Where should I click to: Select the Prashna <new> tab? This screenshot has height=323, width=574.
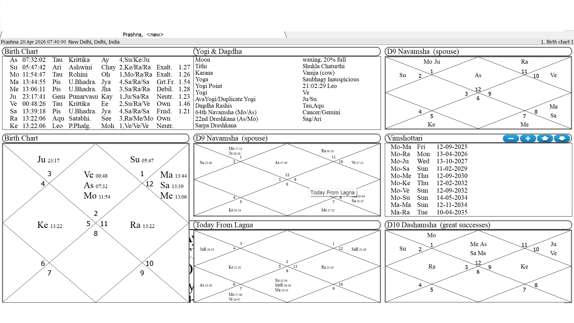point(143,35)
